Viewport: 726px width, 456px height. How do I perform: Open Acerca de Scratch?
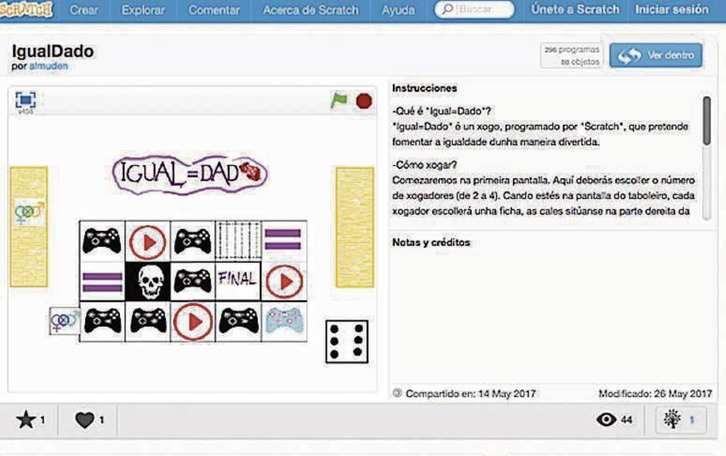(310, 10)
